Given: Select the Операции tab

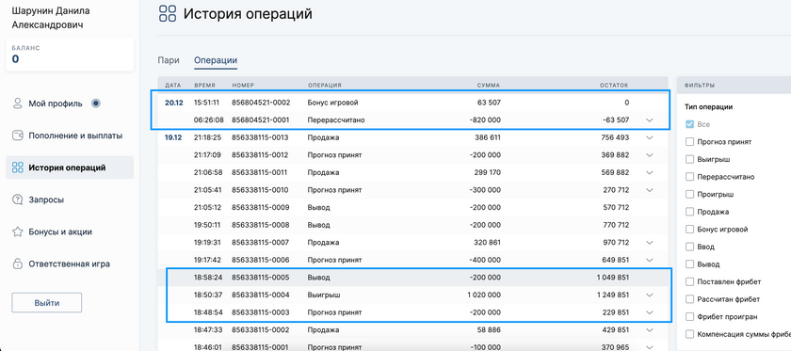Looking at the screenshot, I should pos(216,60).
